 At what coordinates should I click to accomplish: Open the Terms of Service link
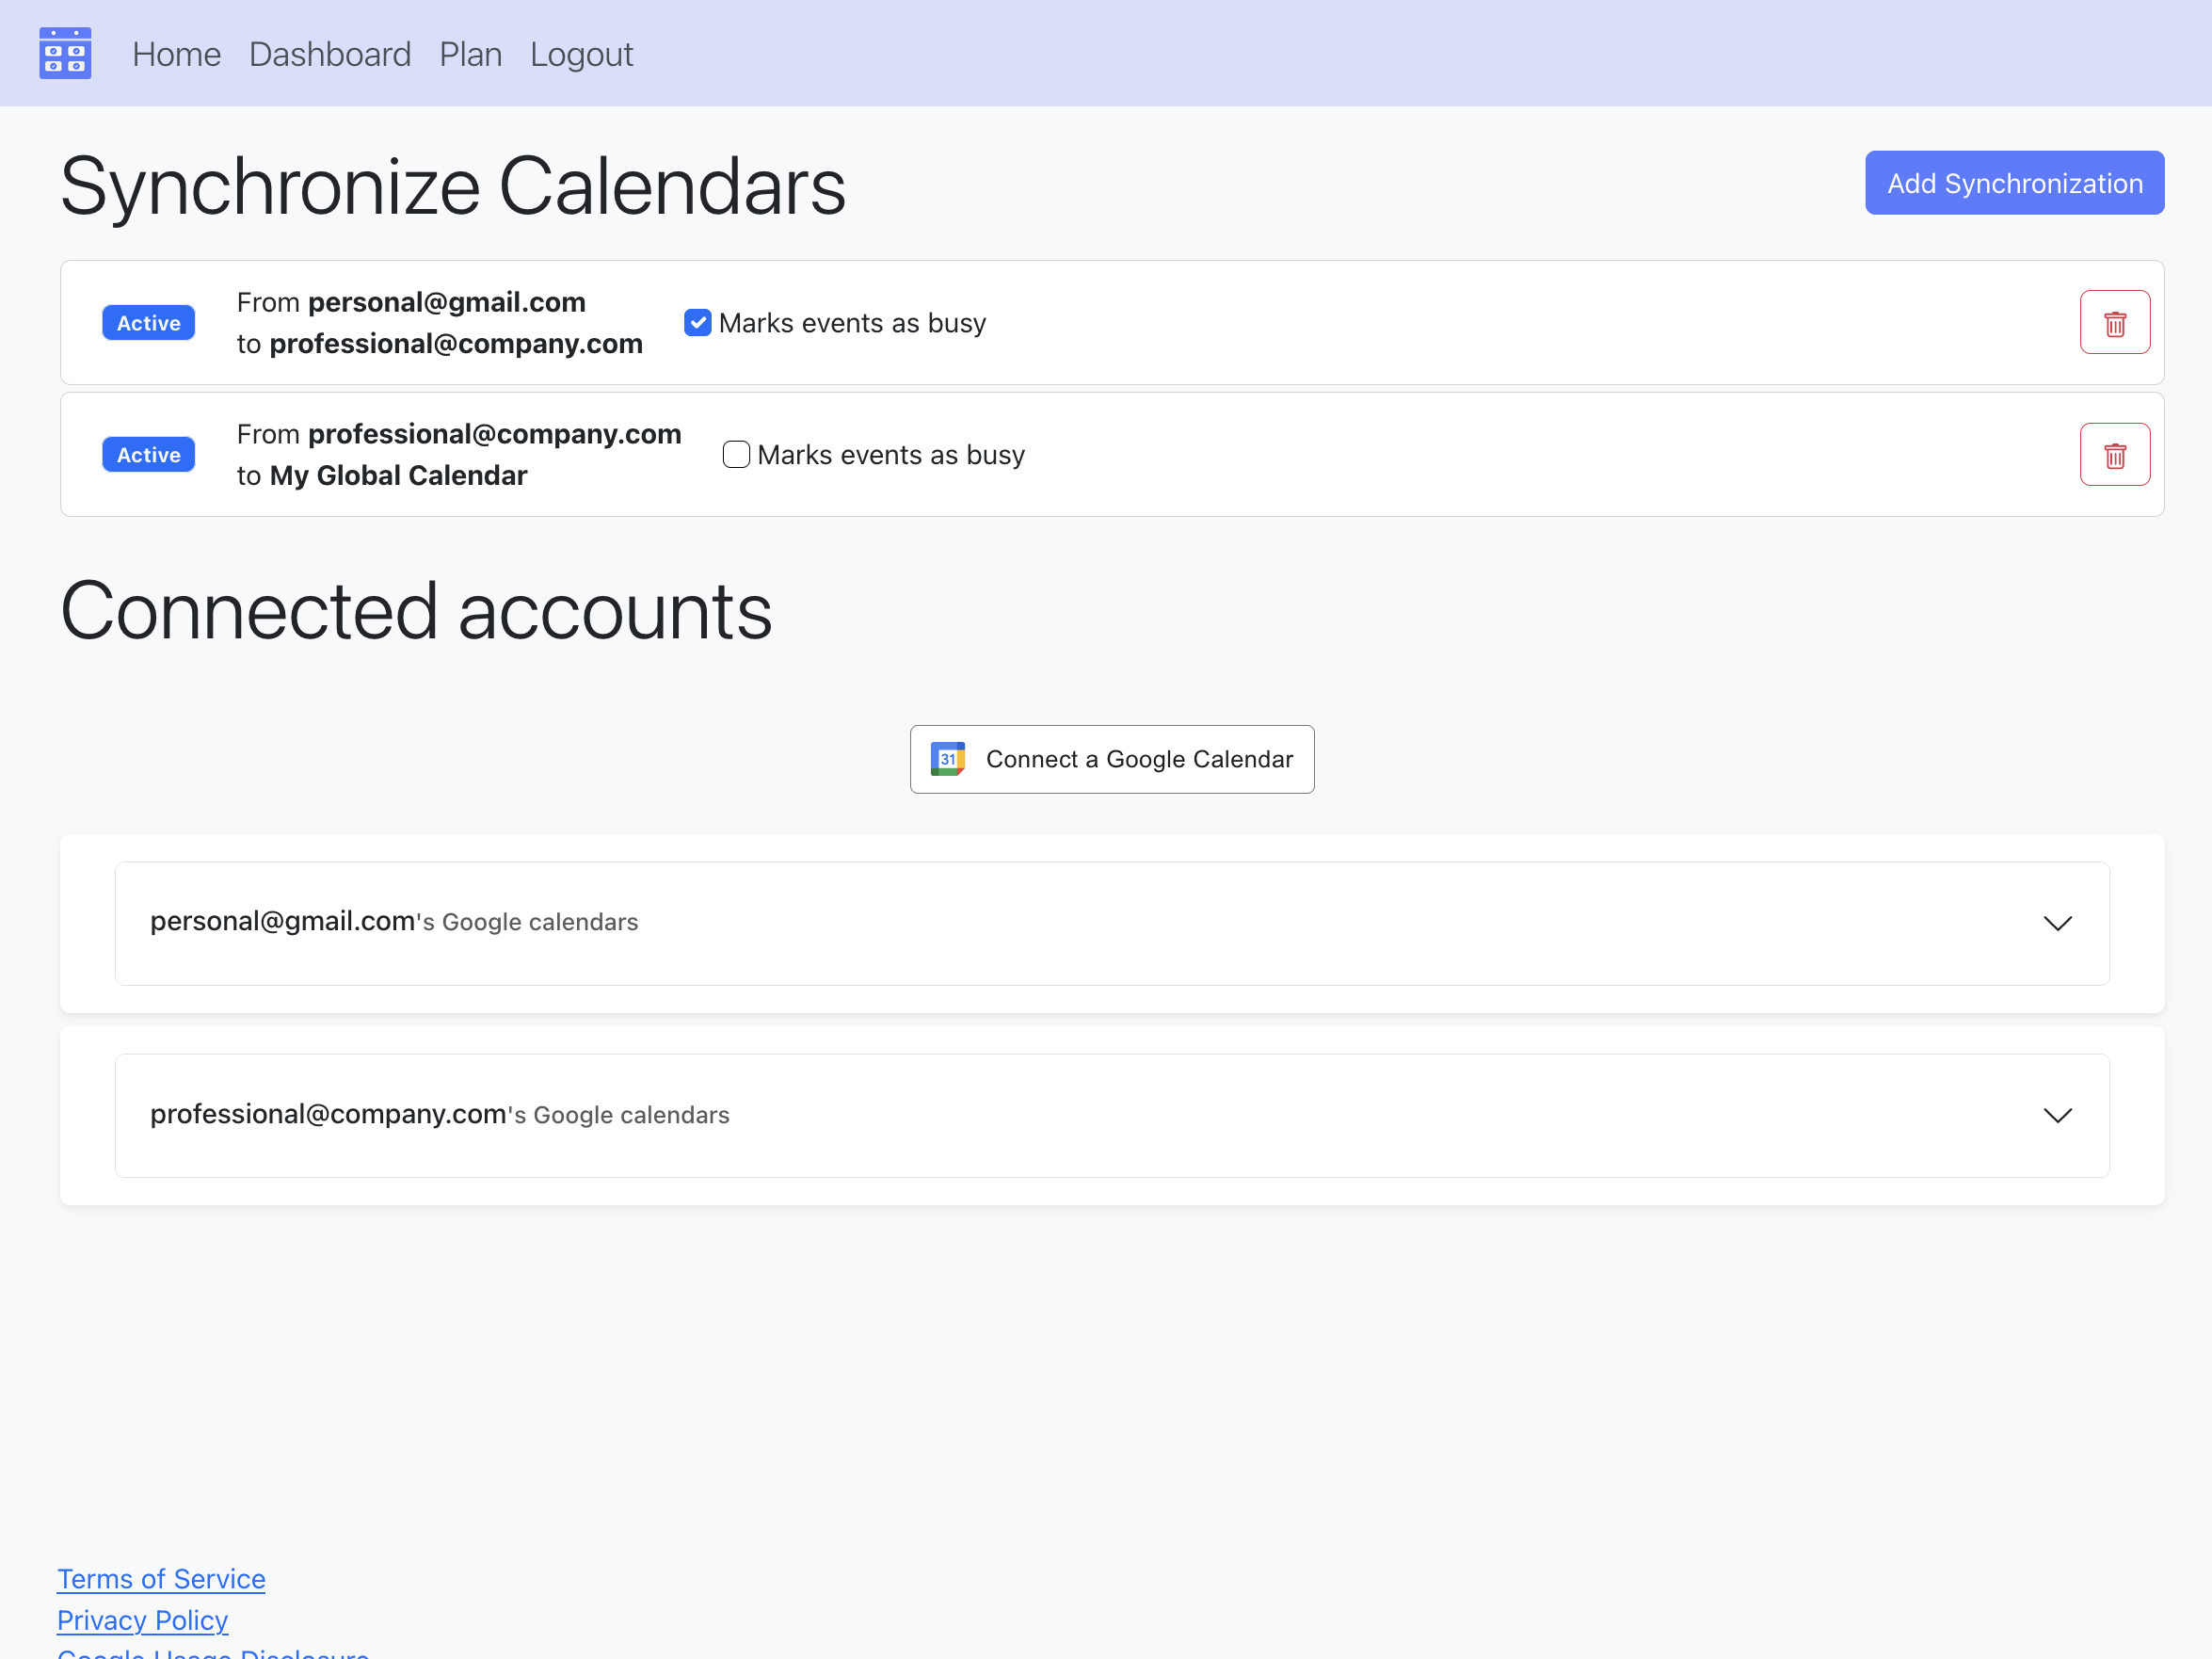coord(161,1578)
